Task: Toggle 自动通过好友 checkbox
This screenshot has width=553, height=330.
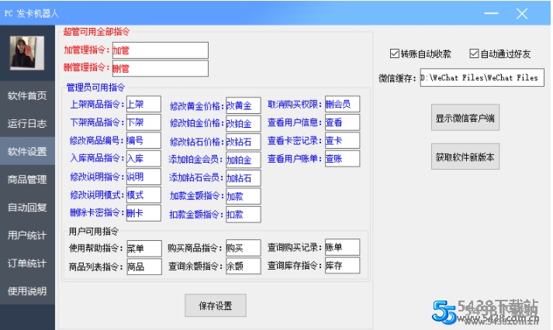Action: [475, 54]
